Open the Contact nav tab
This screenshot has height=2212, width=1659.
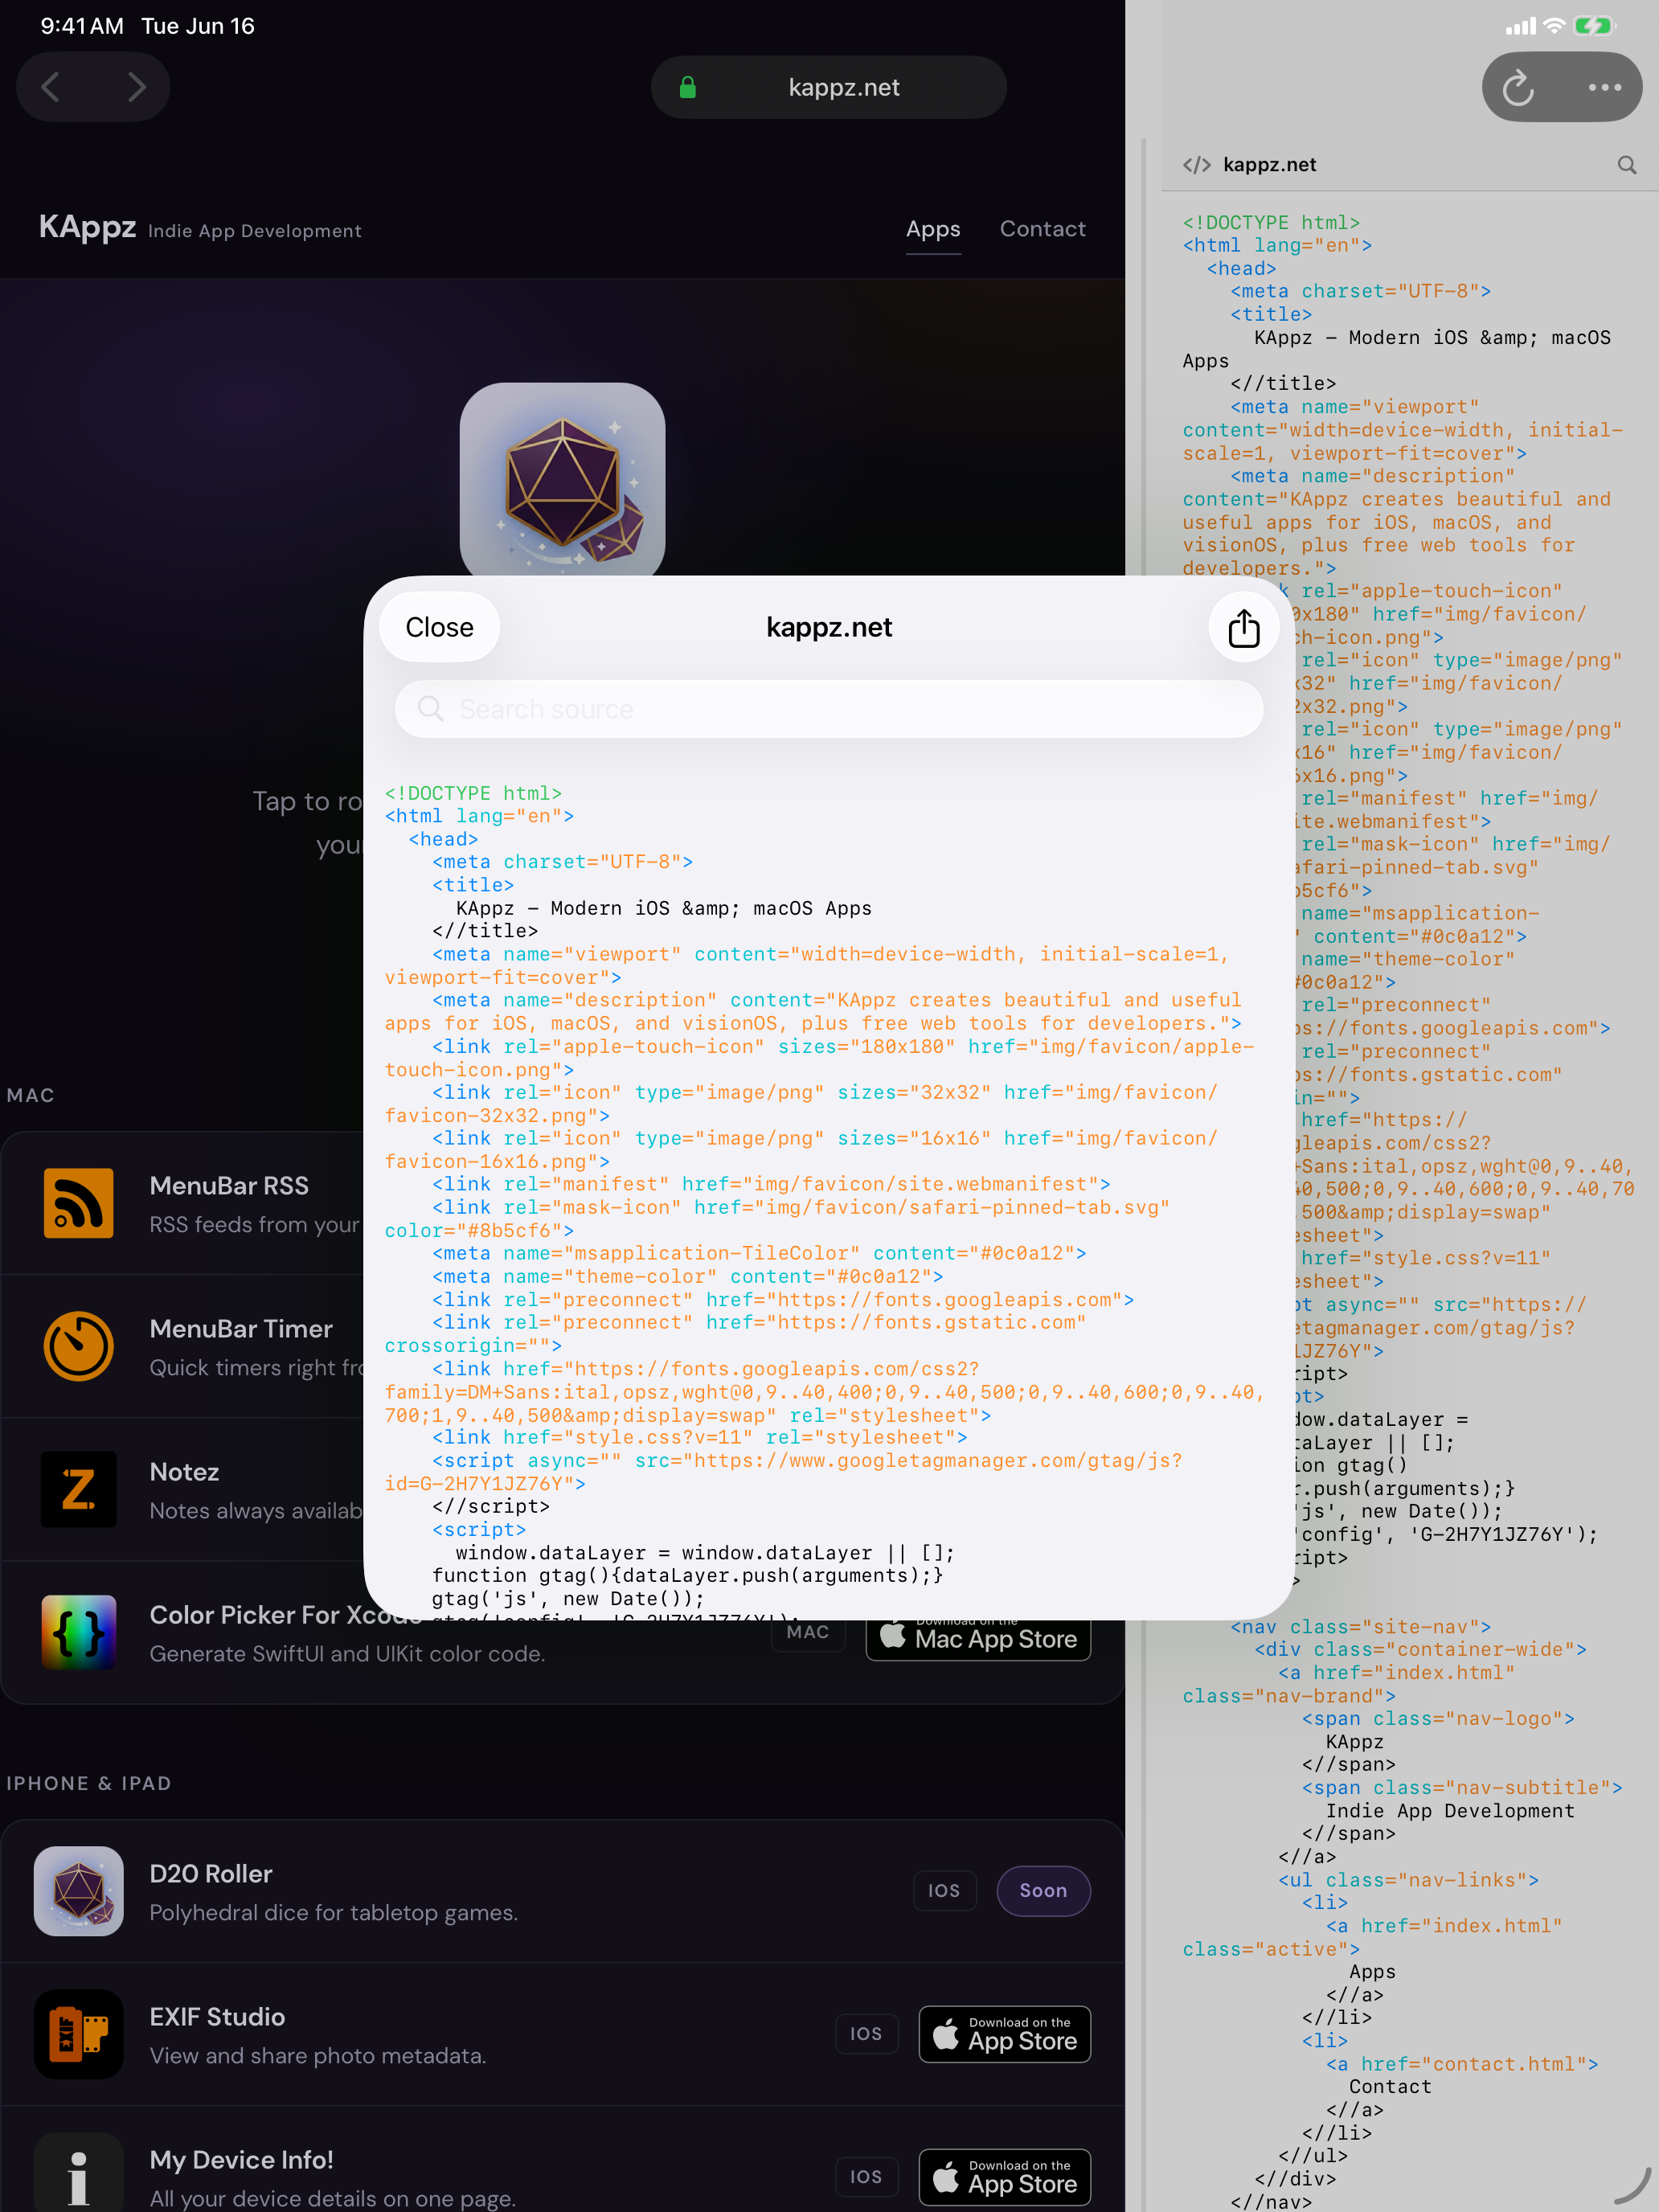point(1043,229)
